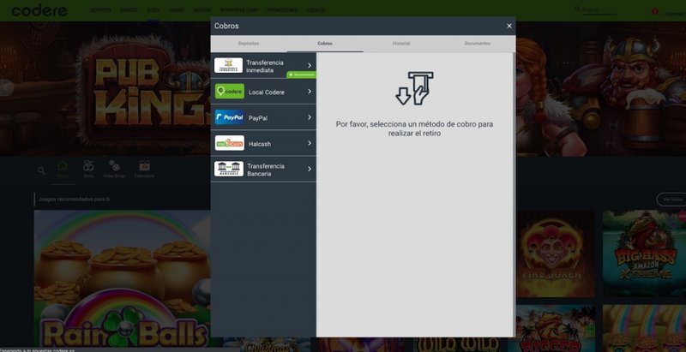This screenshot has width=686, height=352.
Task: Click the PayPal label text
Action: point(258,118)
